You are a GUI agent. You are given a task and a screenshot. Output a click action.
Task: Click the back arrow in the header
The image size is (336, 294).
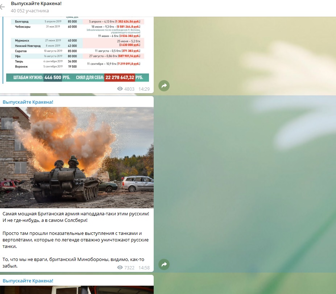[x=3, y=7]
